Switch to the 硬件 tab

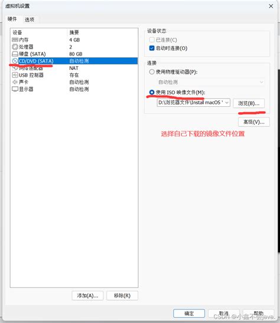(x=12, y=19)
